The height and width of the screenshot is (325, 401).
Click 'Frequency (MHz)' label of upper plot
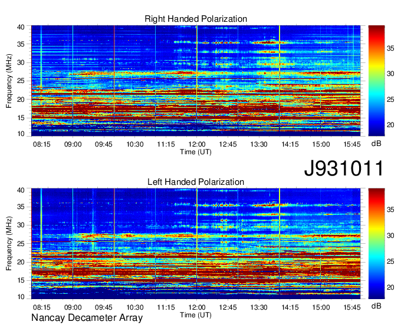pos(9,81)
